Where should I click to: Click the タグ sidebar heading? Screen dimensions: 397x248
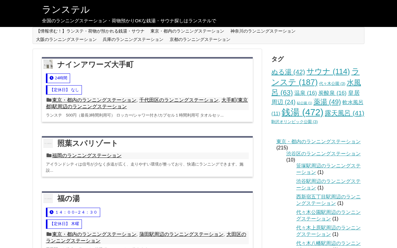[278, 59]
